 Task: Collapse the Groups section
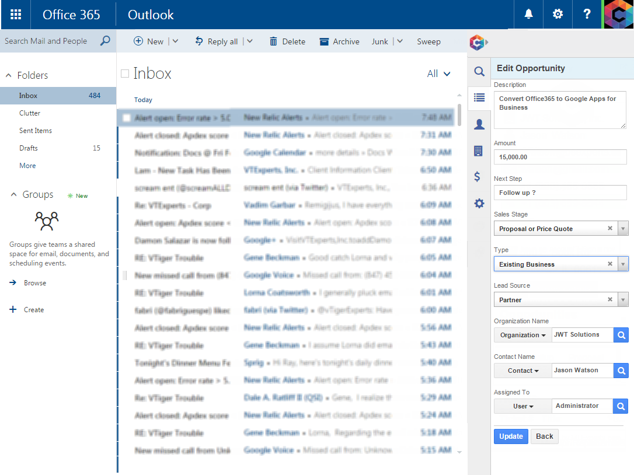click(13, 194)
